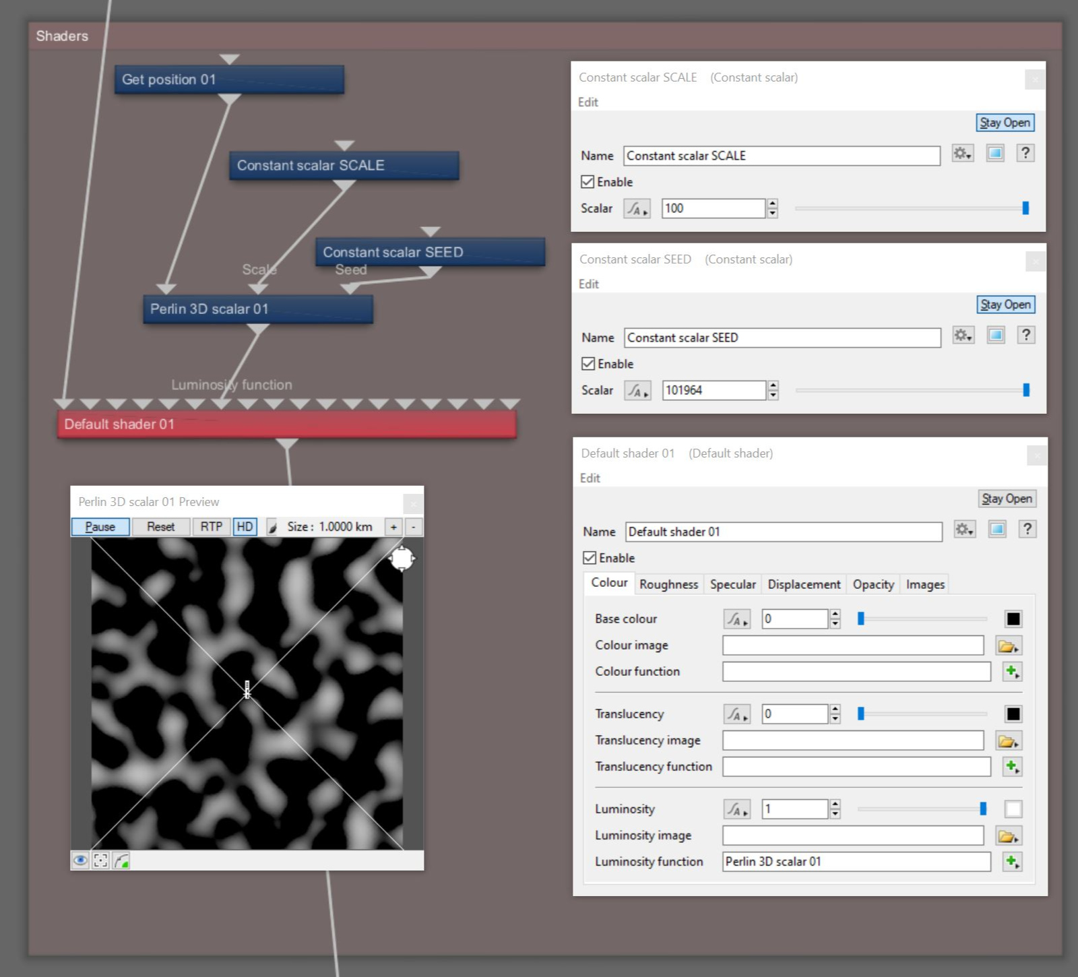The image size is (1078, 977).
Task: Decrease preview size with minus button
Action: [x=413, y=527]
